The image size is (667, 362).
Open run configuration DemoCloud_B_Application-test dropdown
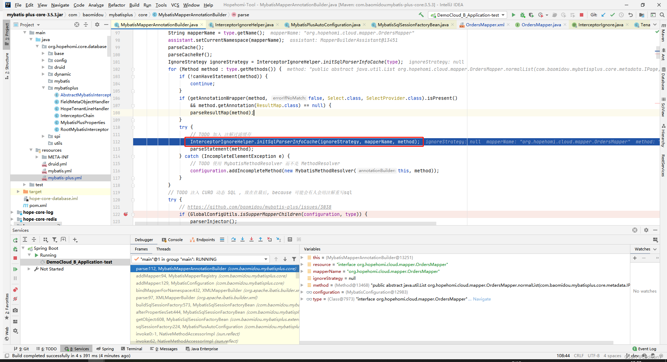pos(468,15)
